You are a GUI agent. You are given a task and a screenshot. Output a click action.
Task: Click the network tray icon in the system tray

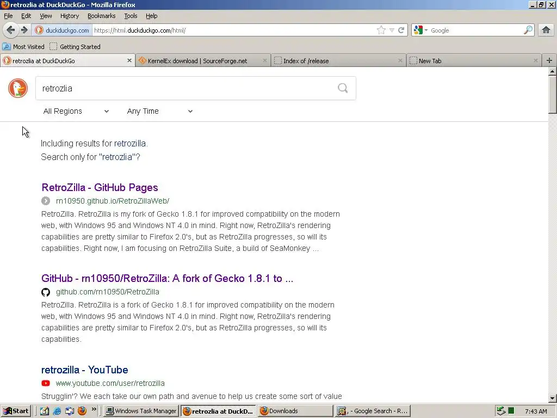pos(501,411)
